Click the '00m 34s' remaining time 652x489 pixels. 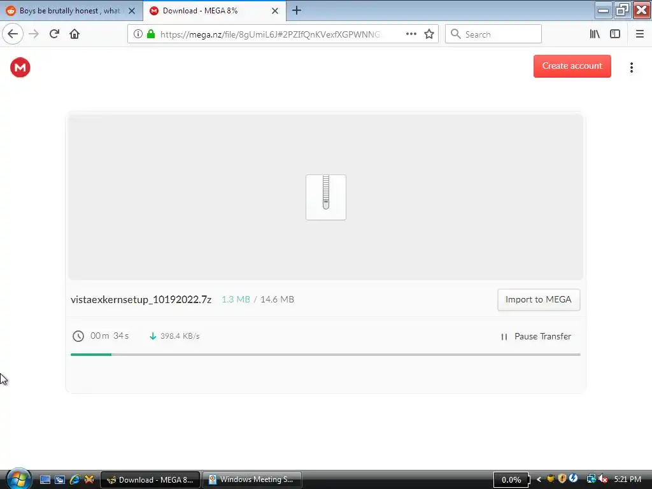tap(110, 336)
